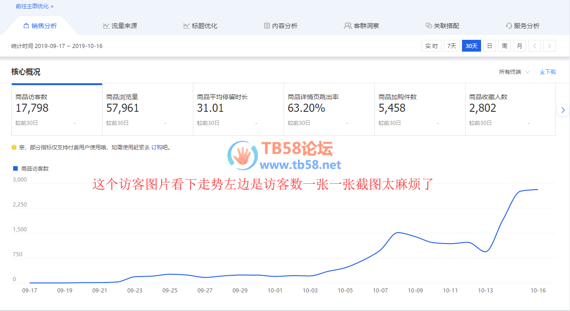The image size is (570, 311).
Task: Select the 实时 time range button
Action: click(x=431, y=46)
